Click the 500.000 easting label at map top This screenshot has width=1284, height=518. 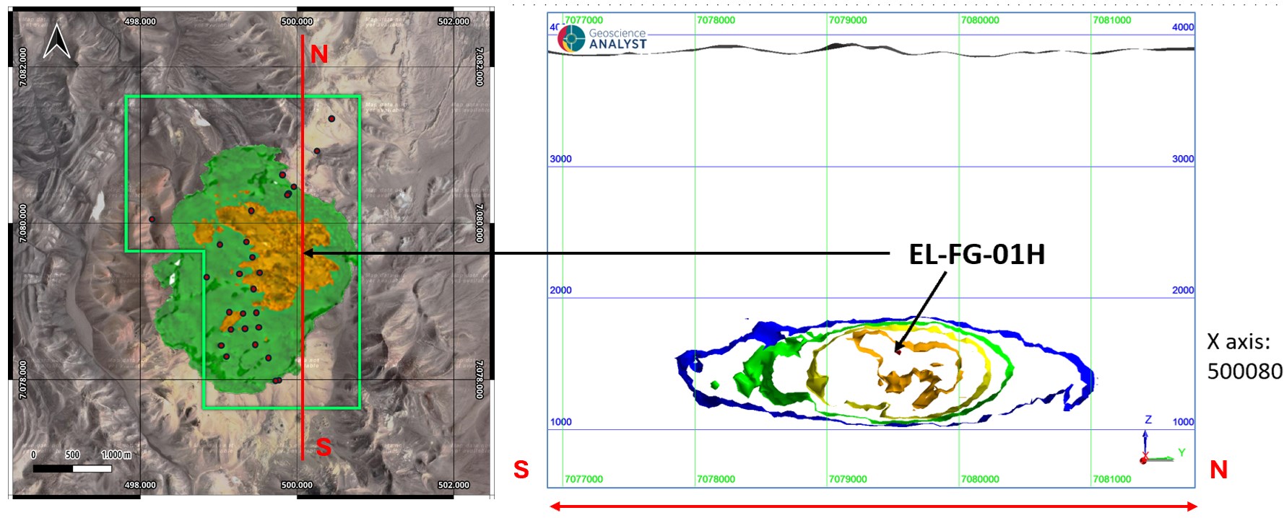296,22
